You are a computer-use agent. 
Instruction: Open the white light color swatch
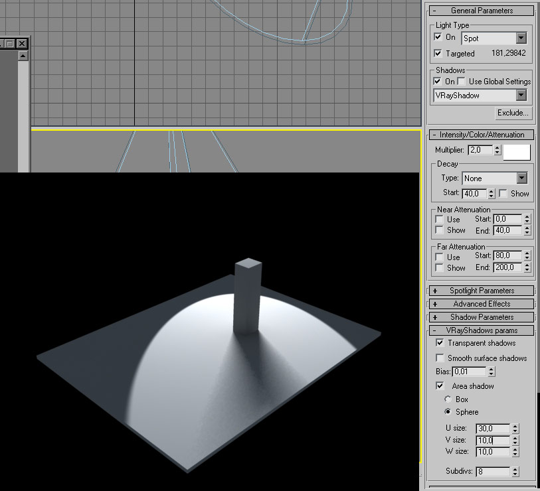[517, 153]
